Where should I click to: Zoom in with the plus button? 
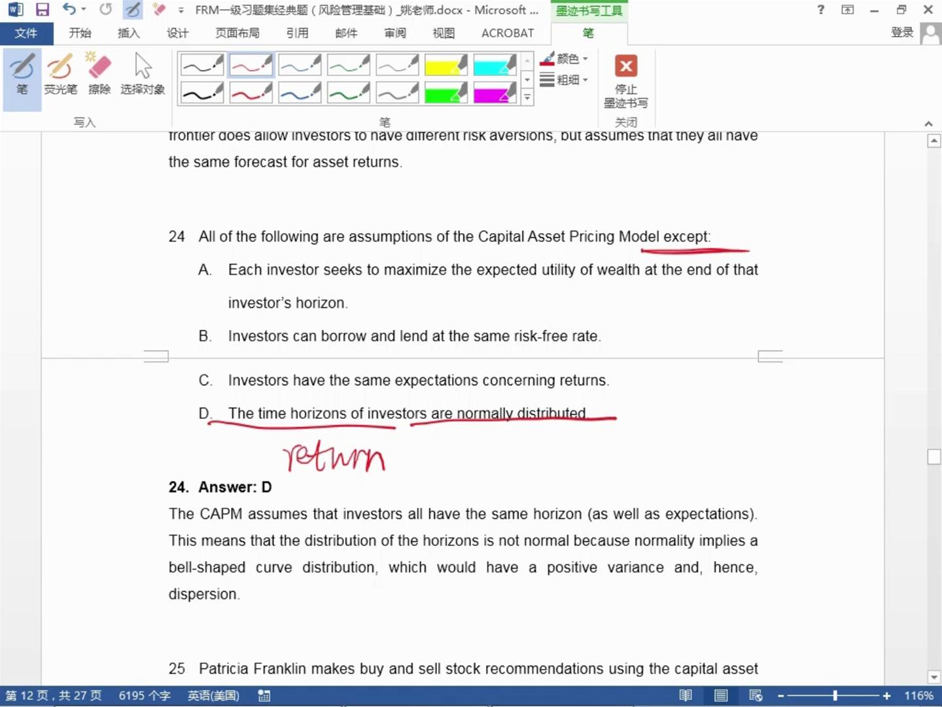point(886,696)
